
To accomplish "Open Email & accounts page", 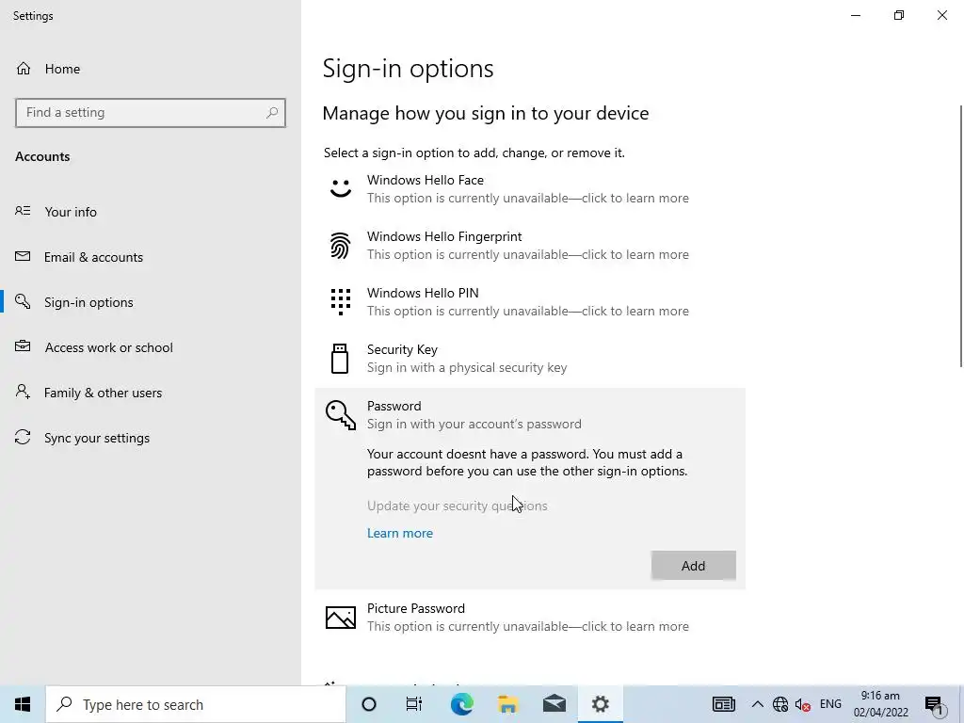I will coord(151,257).
